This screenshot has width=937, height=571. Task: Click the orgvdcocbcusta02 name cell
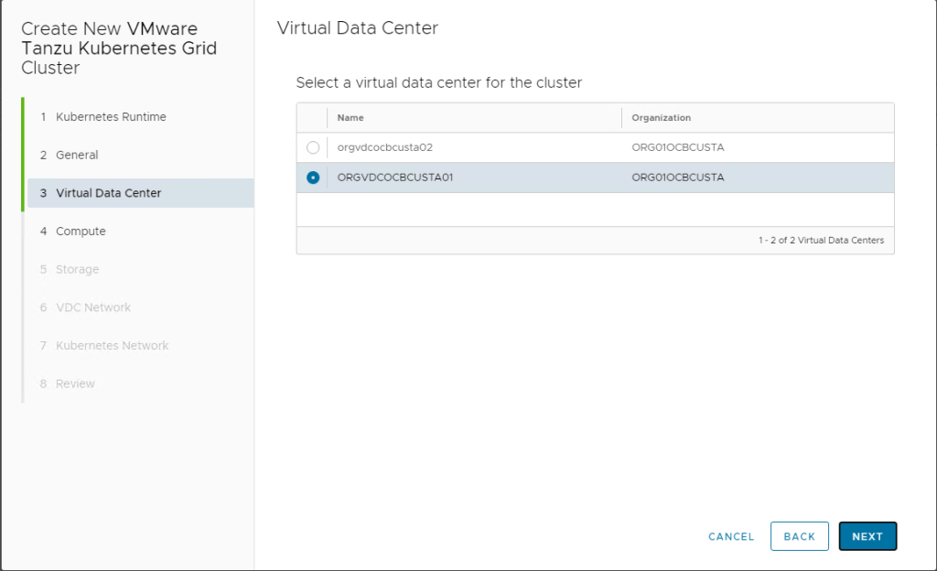pos(385,147)
